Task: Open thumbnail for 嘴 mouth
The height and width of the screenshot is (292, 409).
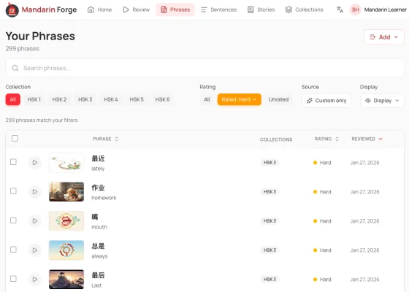Action: click(66, 221)
